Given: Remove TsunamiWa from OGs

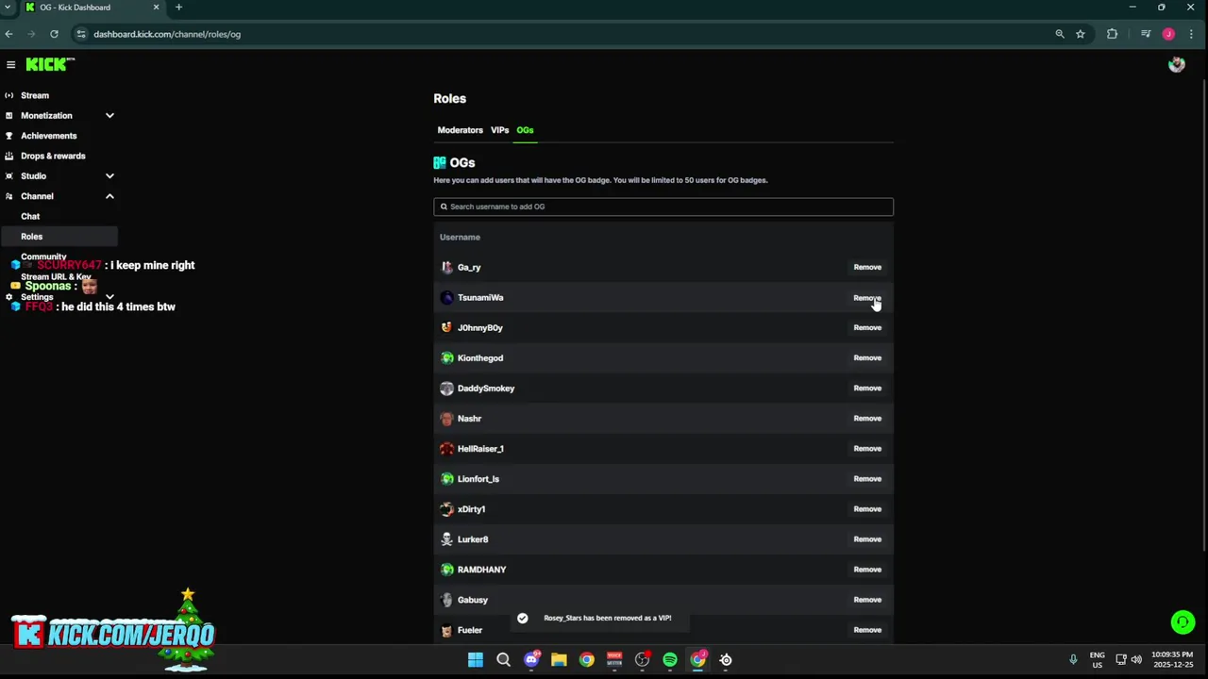Looking at the screenshot, I should [x=867, y=298].
